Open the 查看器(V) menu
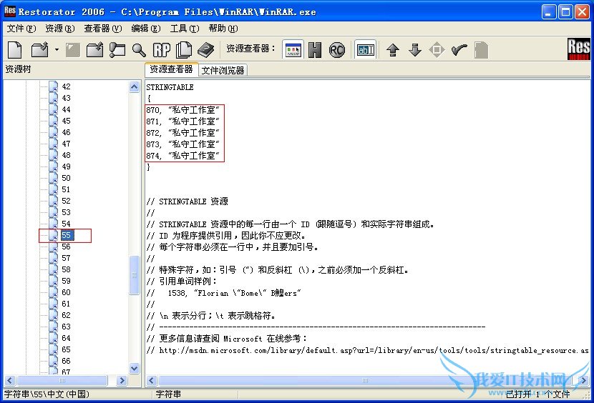This screenshot has width=594, height=403. [x=102, y=29]
